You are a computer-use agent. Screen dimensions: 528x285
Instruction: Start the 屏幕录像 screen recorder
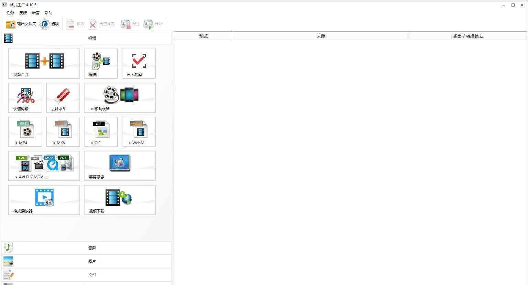click(120, 166)
